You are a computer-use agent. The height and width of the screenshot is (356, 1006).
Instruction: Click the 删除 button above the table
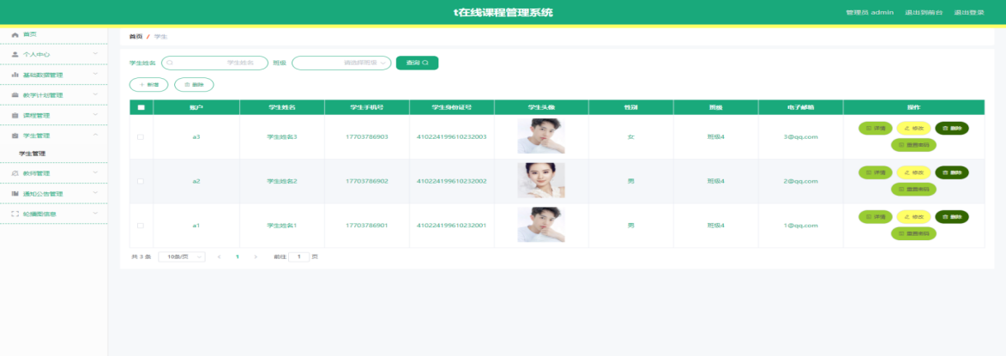(x=194, y=84)
